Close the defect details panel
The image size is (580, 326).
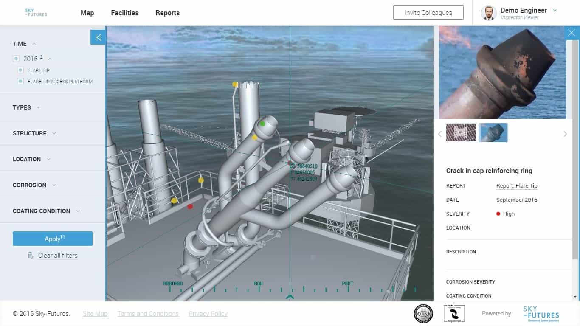(572, 33)
